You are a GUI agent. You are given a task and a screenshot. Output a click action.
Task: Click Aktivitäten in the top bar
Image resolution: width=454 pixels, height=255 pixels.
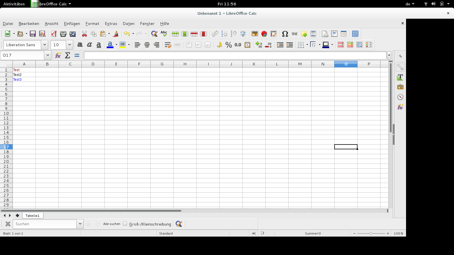coord(14,4)
